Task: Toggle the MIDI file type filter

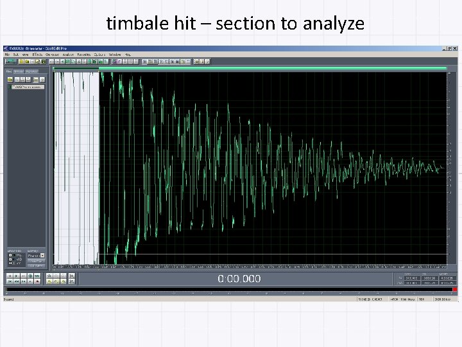Action: pos(10,260)
